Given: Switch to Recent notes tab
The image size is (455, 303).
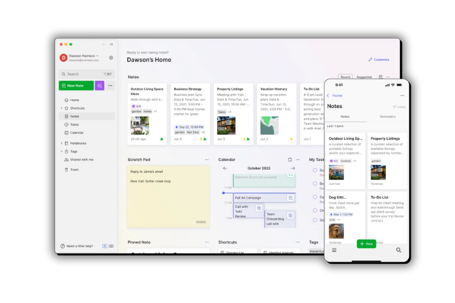Looking at the screenshot, I should (345, 77).
